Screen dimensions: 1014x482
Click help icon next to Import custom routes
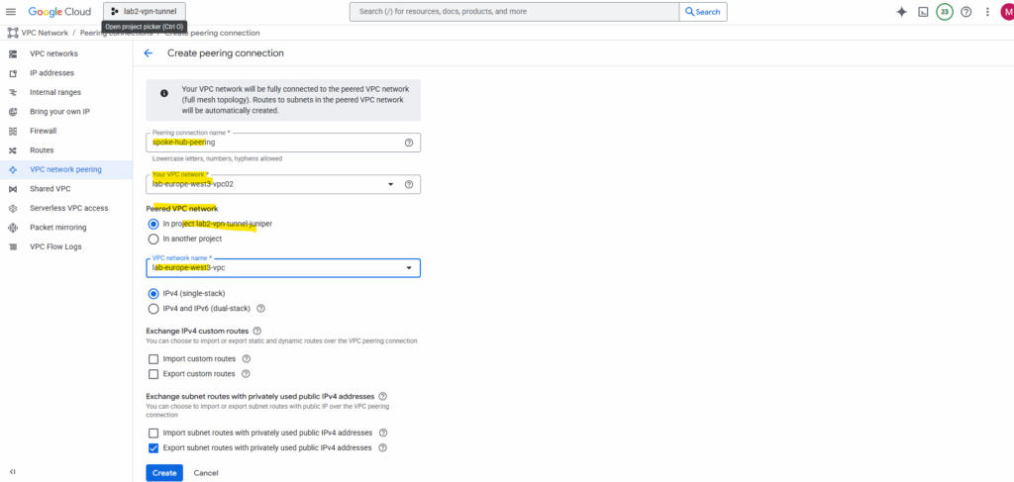(247, 358)
